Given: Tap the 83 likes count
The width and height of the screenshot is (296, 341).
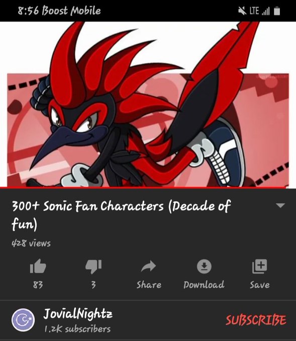Looking at the screenshot, I should point(38,285).
